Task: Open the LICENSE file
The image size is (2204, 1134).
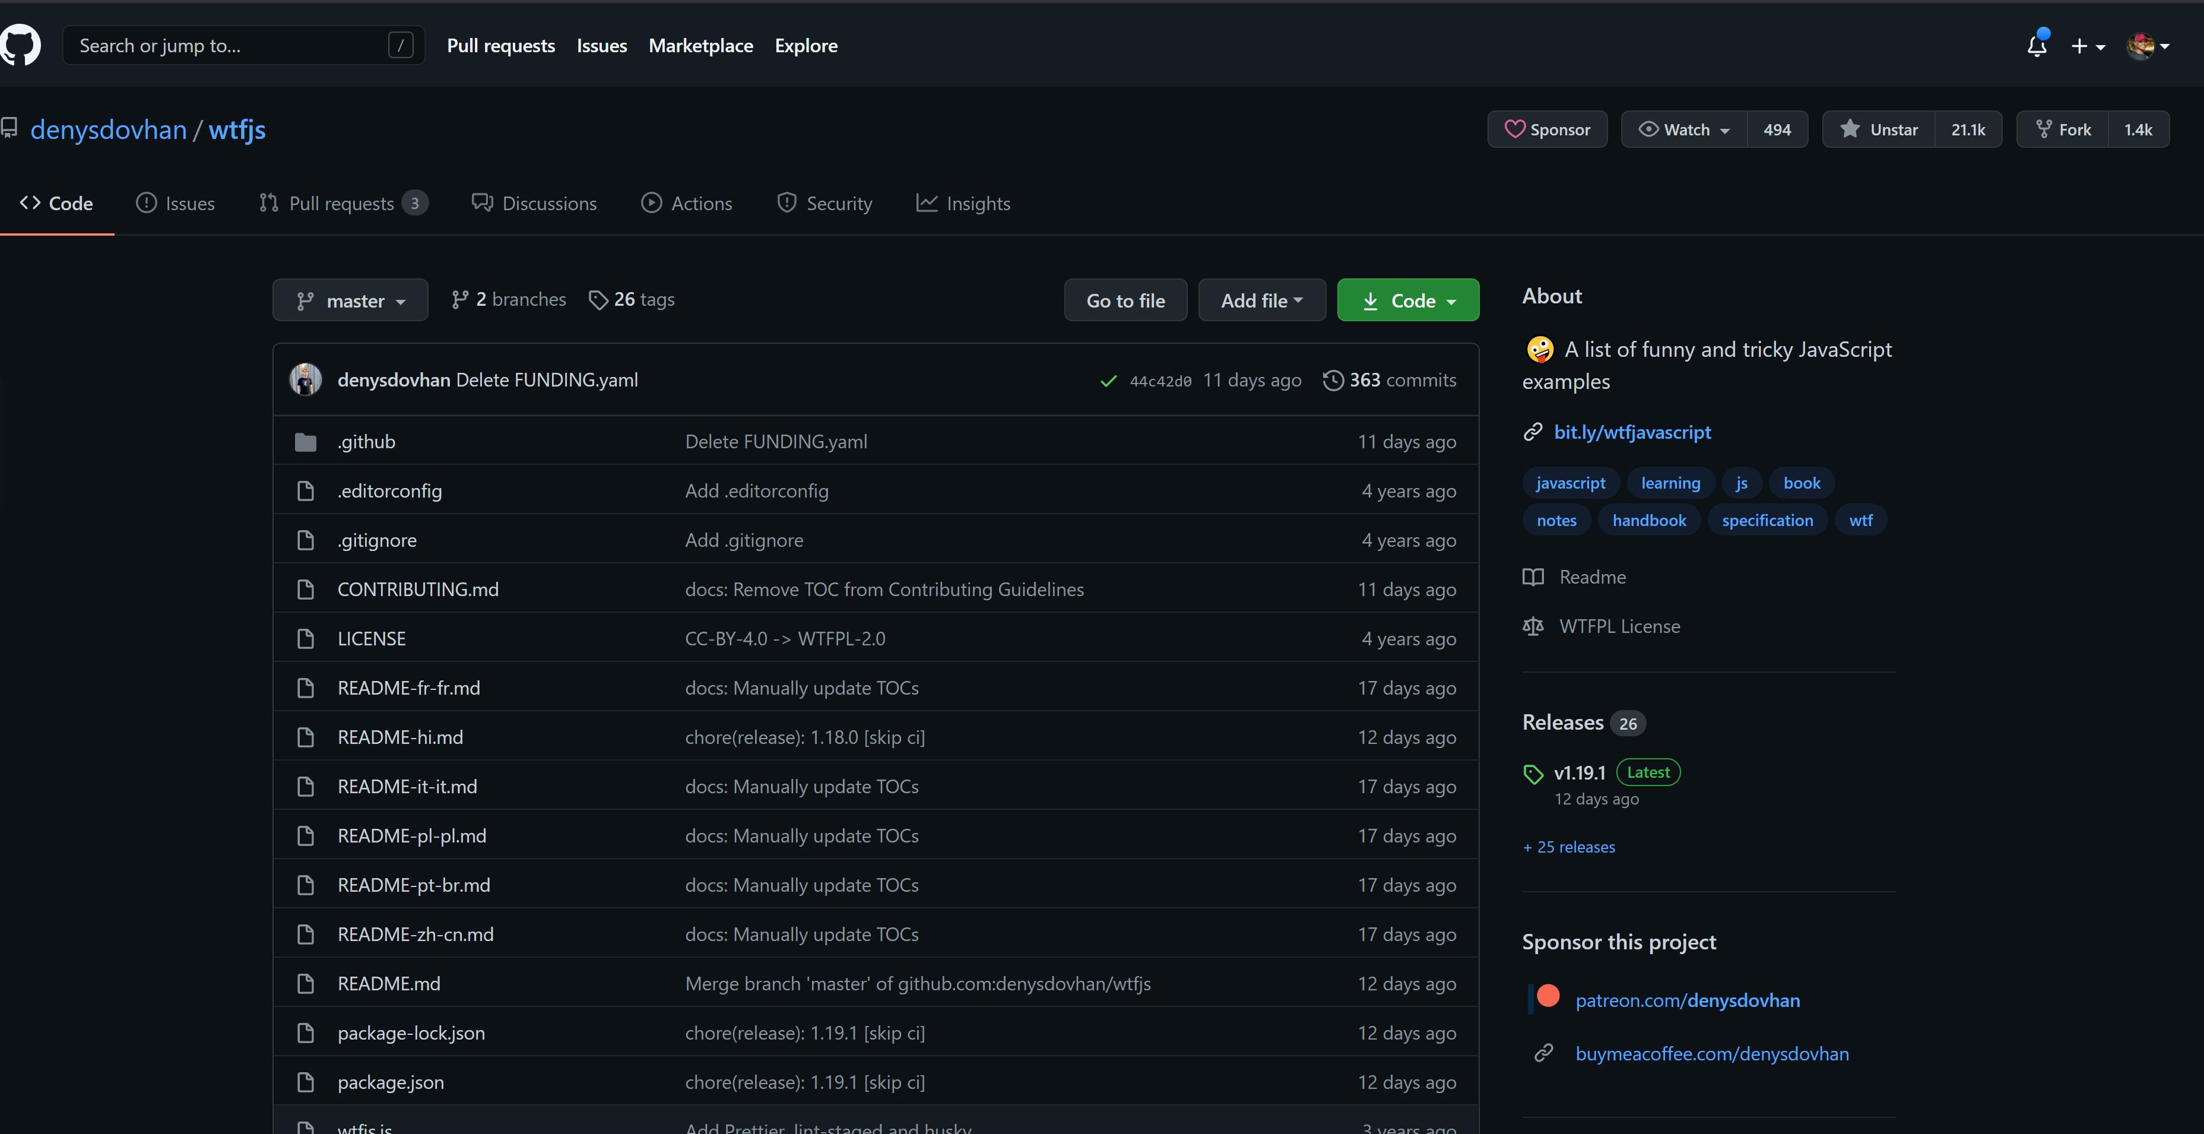Action: (372, 638)
